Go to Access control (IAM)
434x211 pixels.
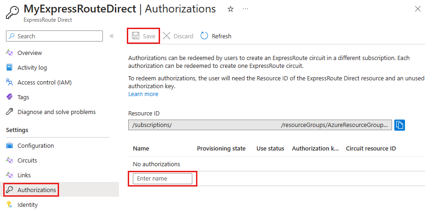coord(44,82)
